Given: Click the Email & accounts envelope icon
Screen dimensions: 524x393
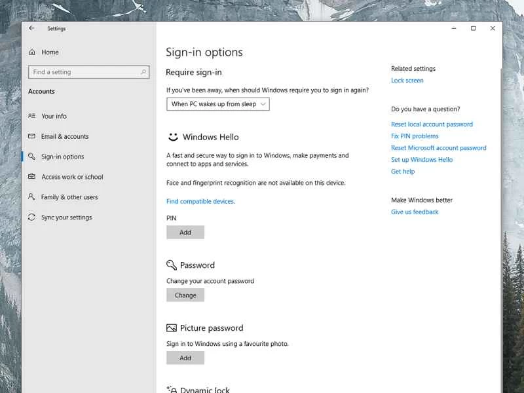Looking at the screenshot, I should click(32, 136).
